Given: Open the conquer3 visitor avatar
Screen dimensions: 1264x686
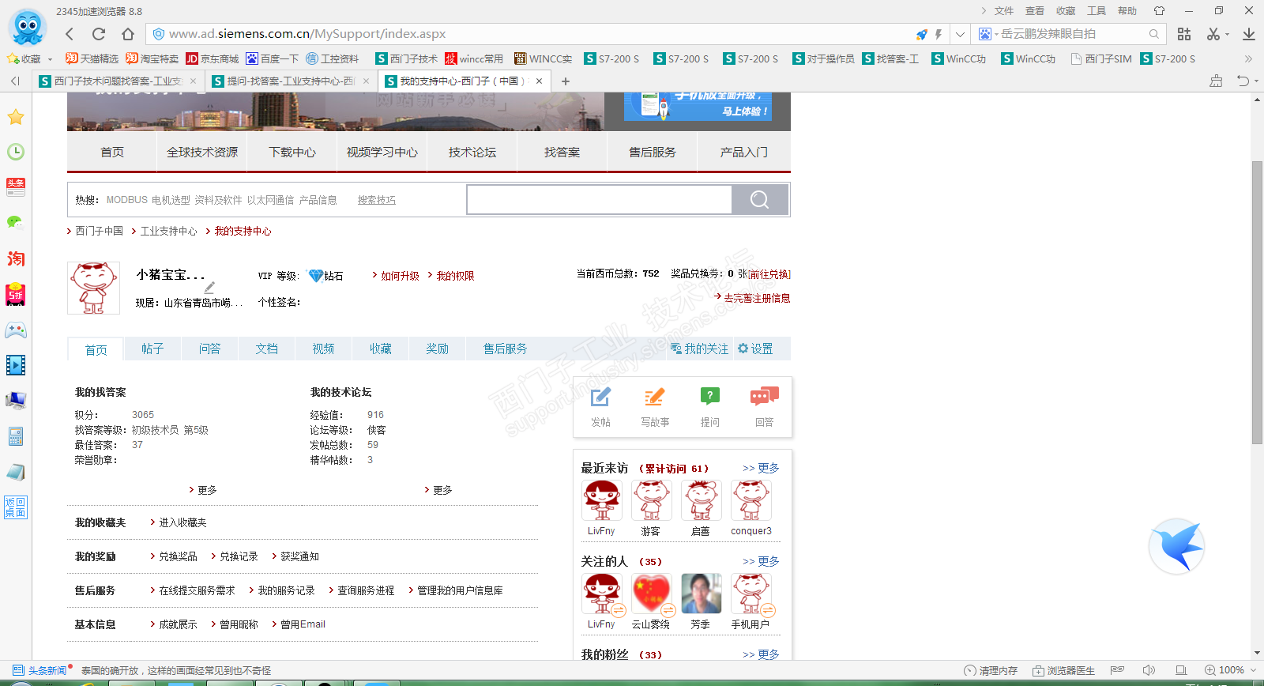Looking at the screenshot, I should (x=751, y=500).
